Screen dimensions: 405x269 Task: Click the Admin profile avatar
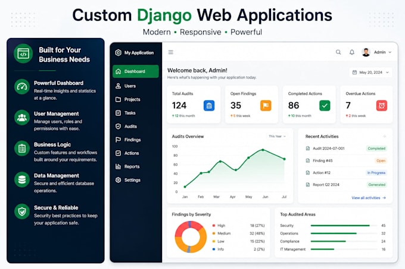click(366, 52)
